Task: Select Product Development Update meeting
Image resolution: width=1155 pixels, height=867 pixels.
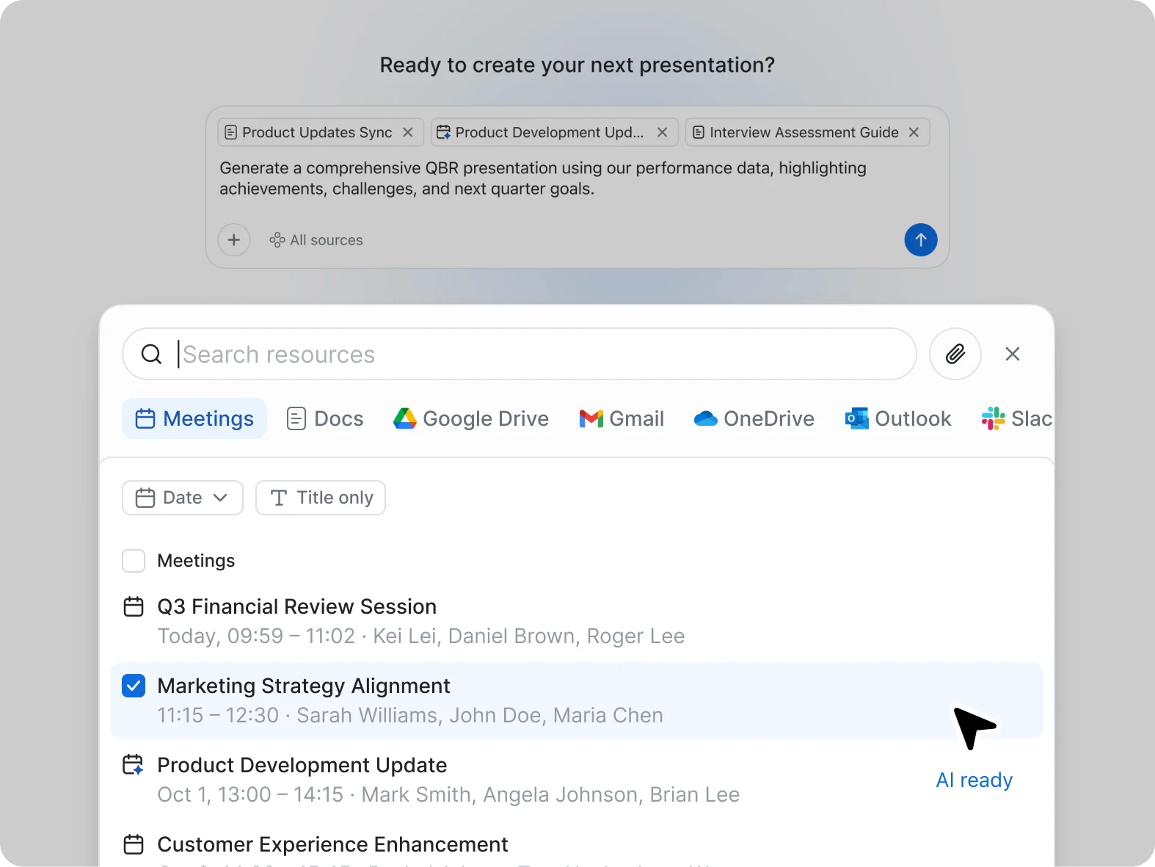Action: pyautogui.click(x=577, y=780)
